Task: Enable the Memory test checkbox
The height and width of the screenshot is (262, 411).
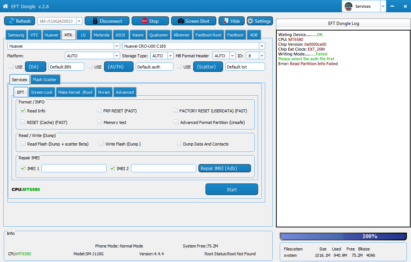Action: click(x=99, y=122)
